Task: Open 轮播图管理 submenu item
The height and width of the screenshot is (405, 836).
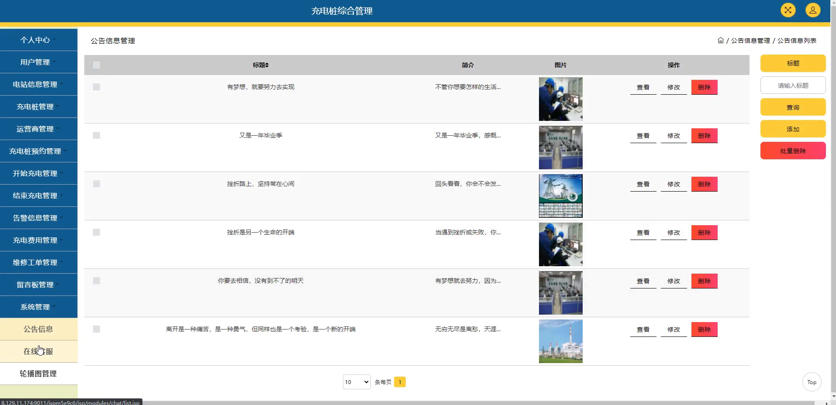Action: coord(38,374)
